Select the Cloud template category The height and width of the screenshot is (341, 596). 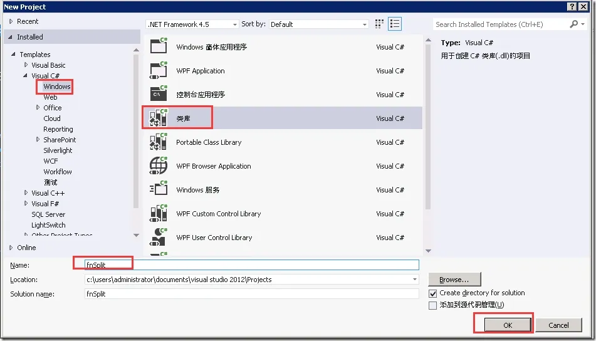tap(51, 118)
